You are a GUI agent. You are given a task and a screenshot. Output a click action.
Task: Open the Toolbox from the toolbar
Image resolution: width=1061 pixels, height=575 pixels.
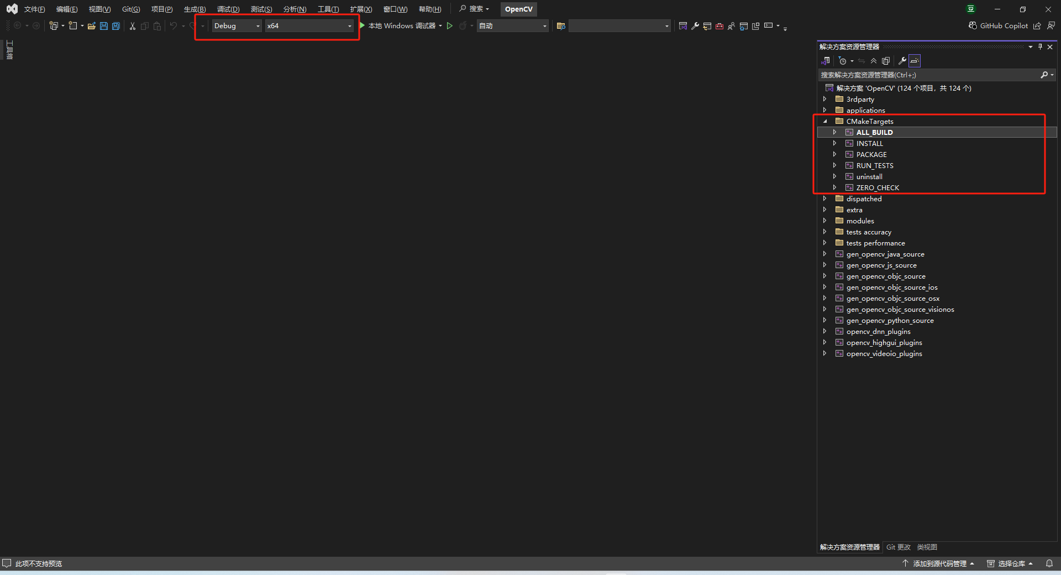pos(719,26)
